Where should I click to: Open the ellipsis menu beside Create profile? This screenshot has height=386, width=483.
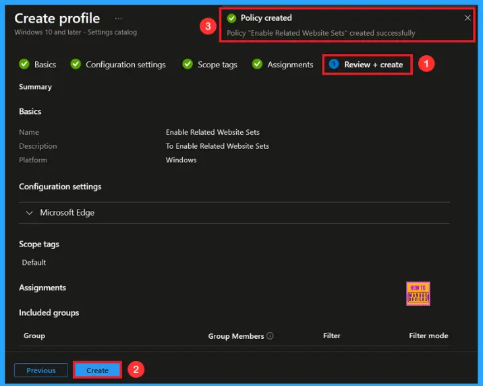(118, 18)
